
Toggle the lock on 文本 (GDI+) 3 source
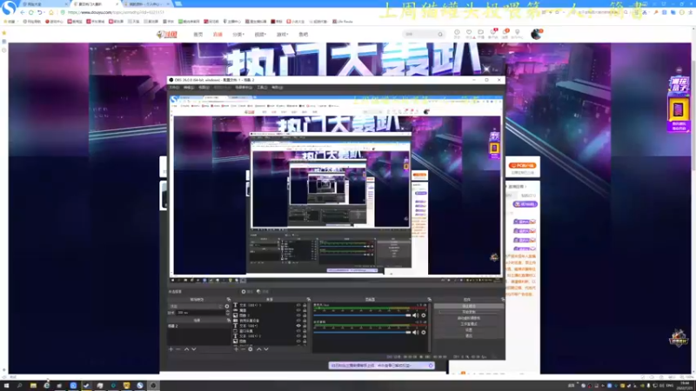(304, 305)
